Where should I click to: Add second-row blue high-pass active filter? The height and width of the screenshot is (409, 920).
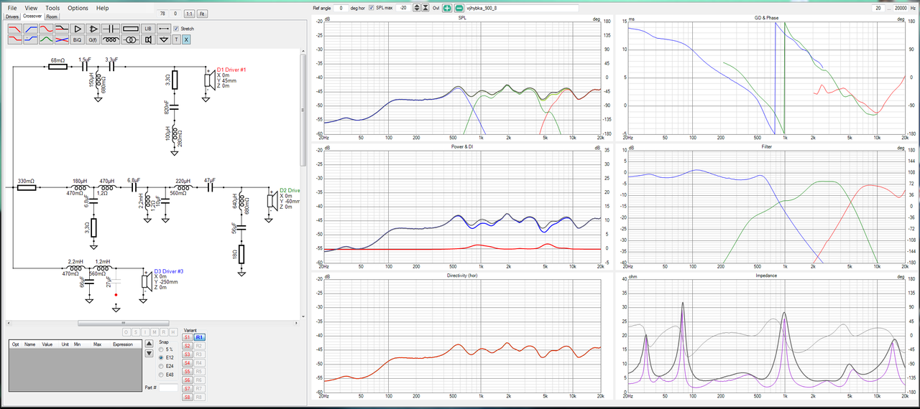31,39
